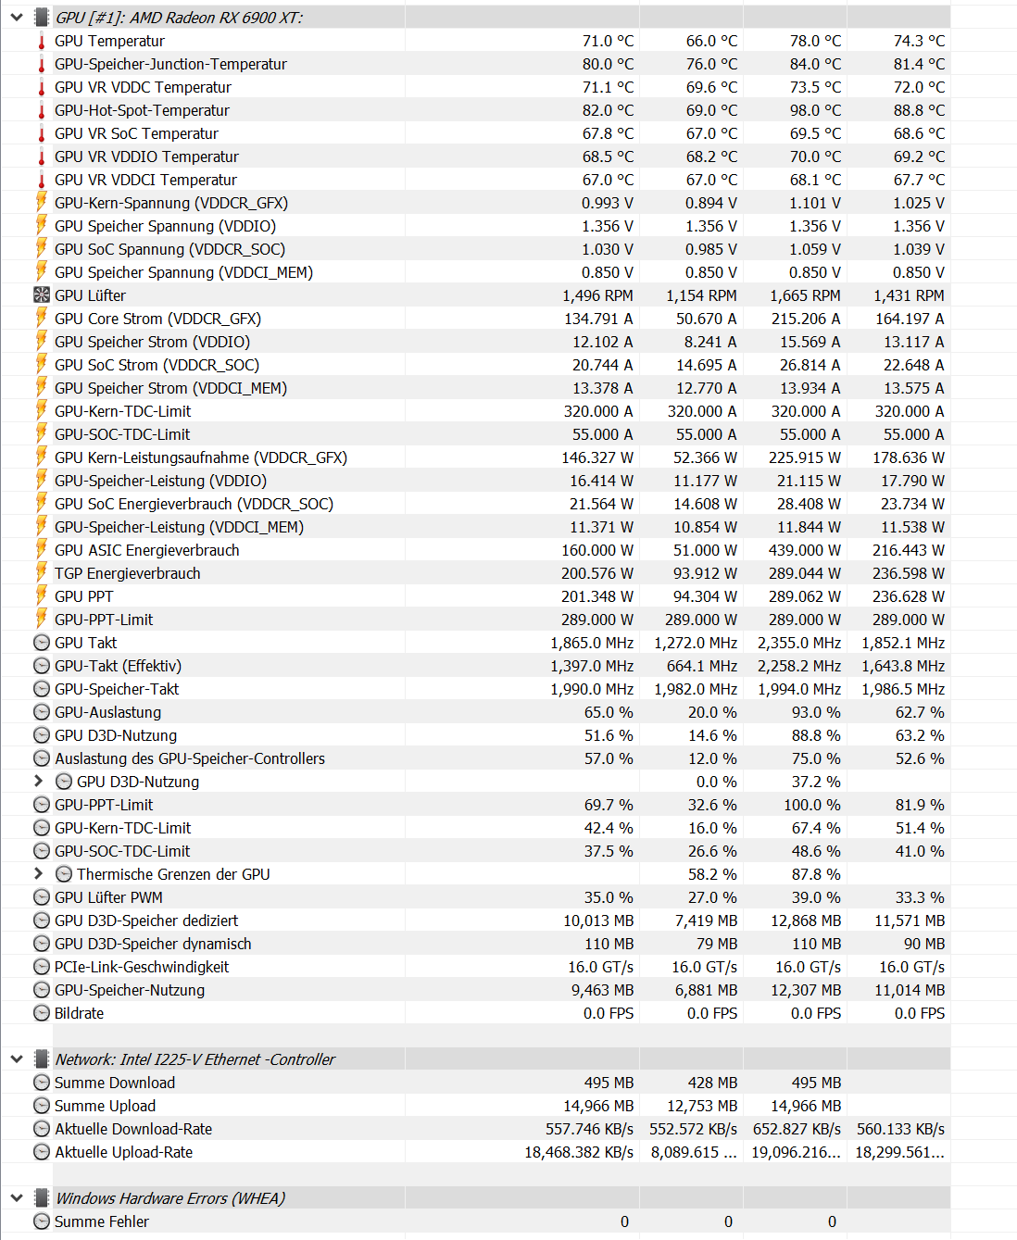Click lightning icon for GPU Core Strom
The height and width of the screenshot is (1240, 1017).
[x=42, y=318]
